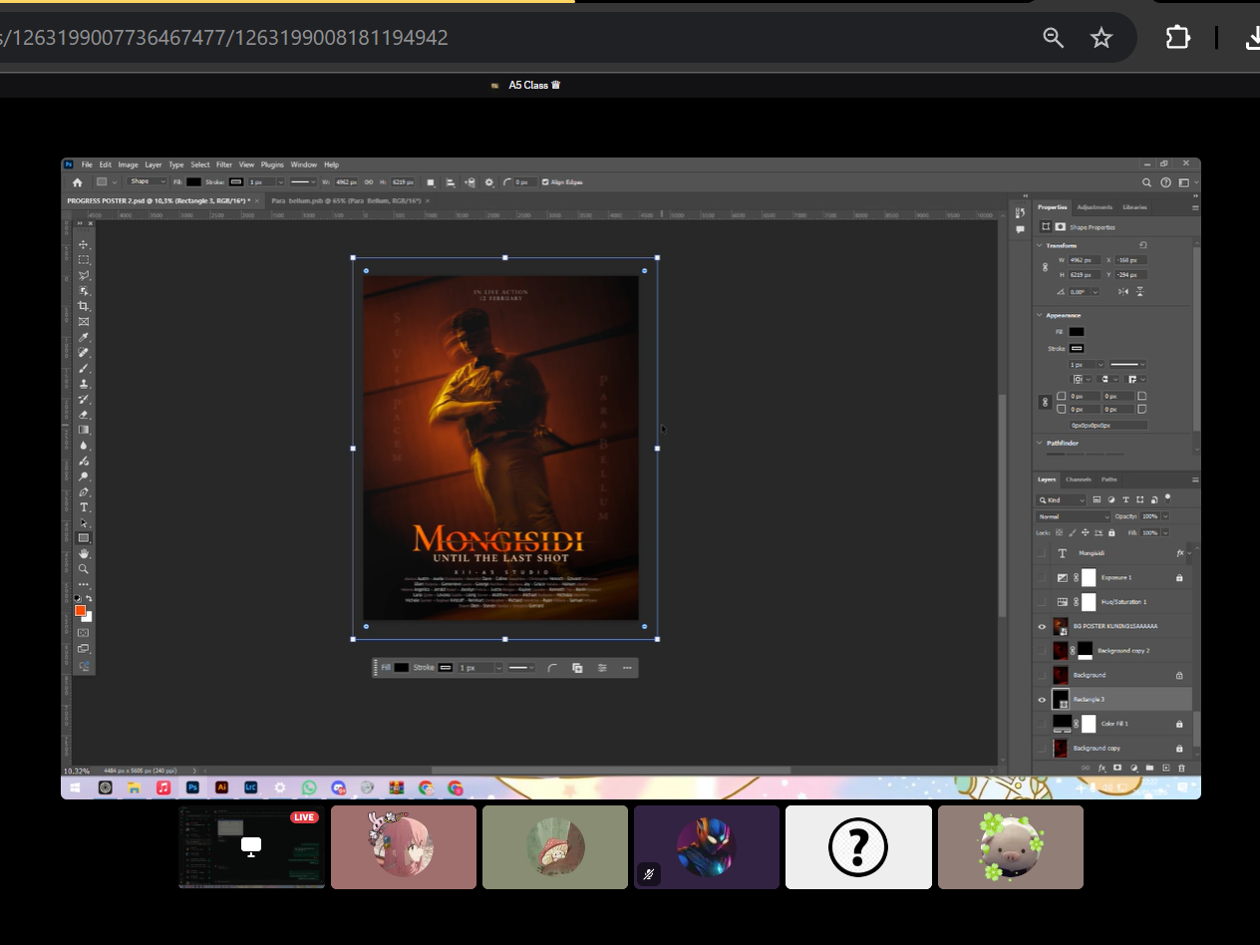Collapse the Appearance section in Properties
Image resolution: width=1260 pixels, height=945 pixels.
pyautogui.click(x=1040, y=315)
